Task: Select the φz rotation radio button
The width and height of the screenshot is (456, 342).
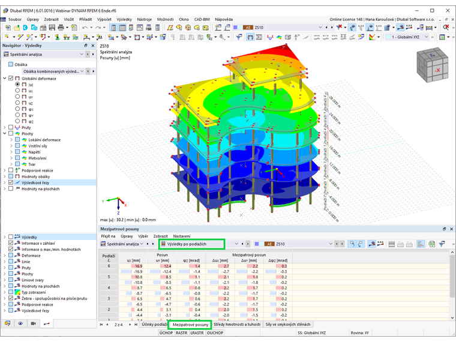Action: pos(17,121)
